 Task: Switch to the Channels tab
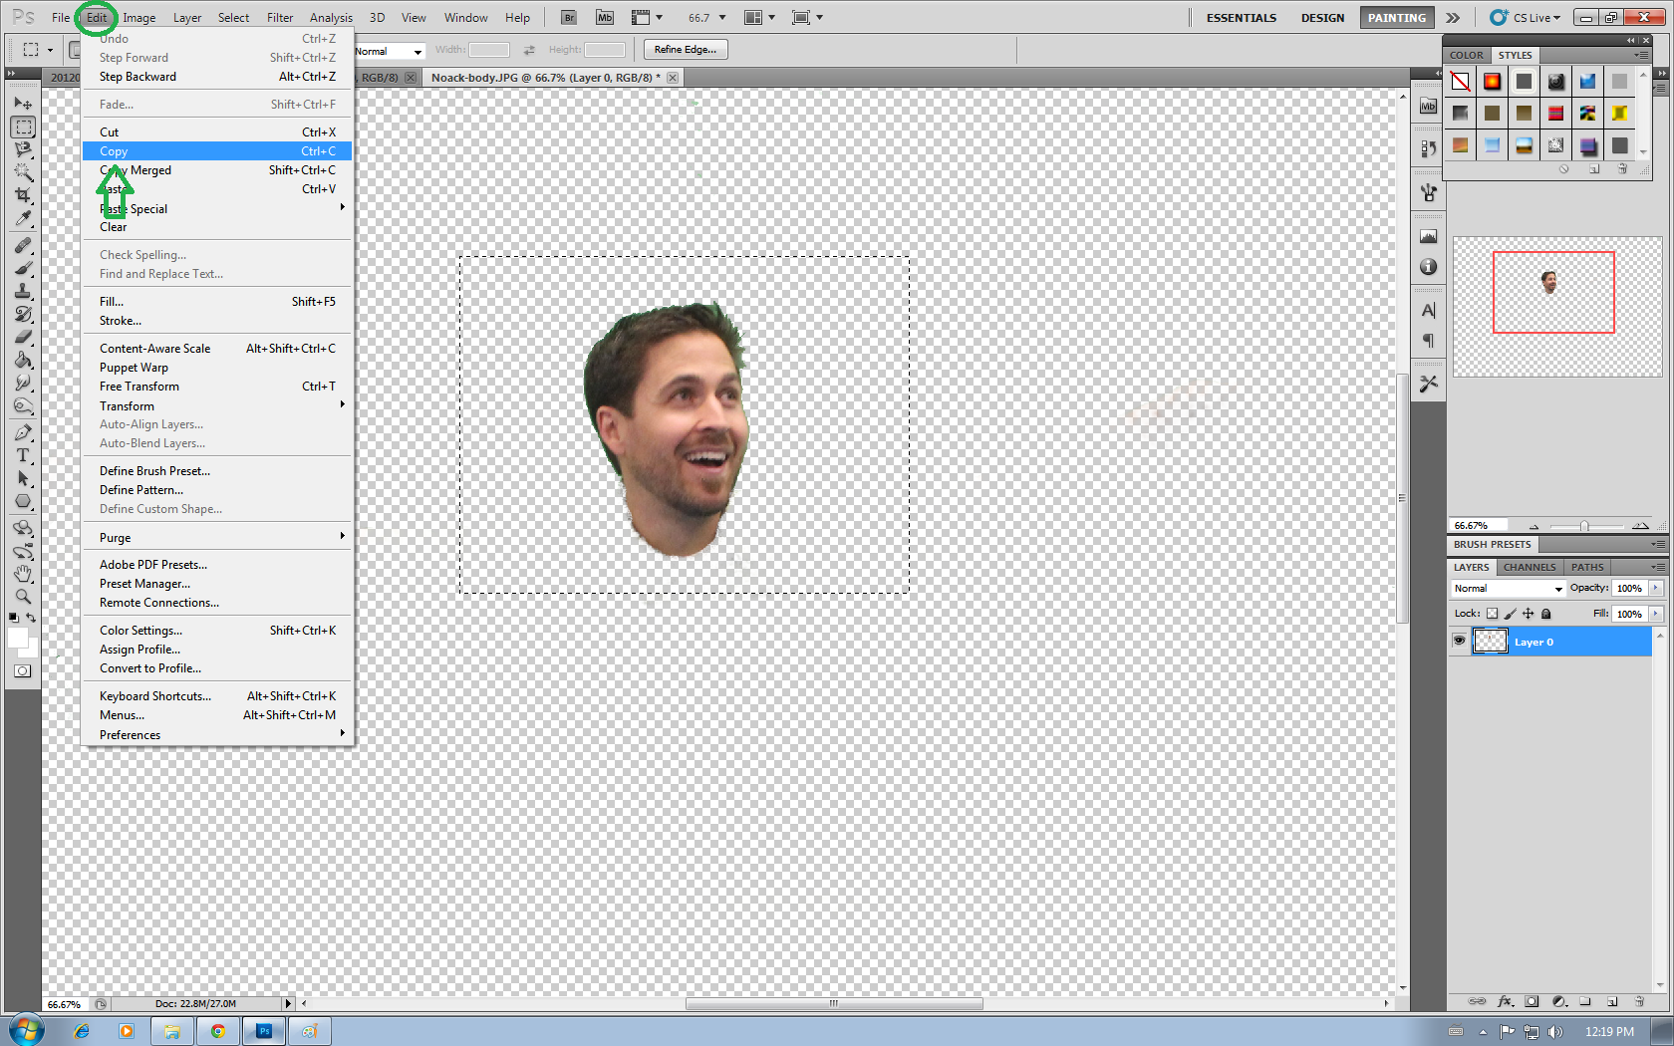coord(1529,567)
